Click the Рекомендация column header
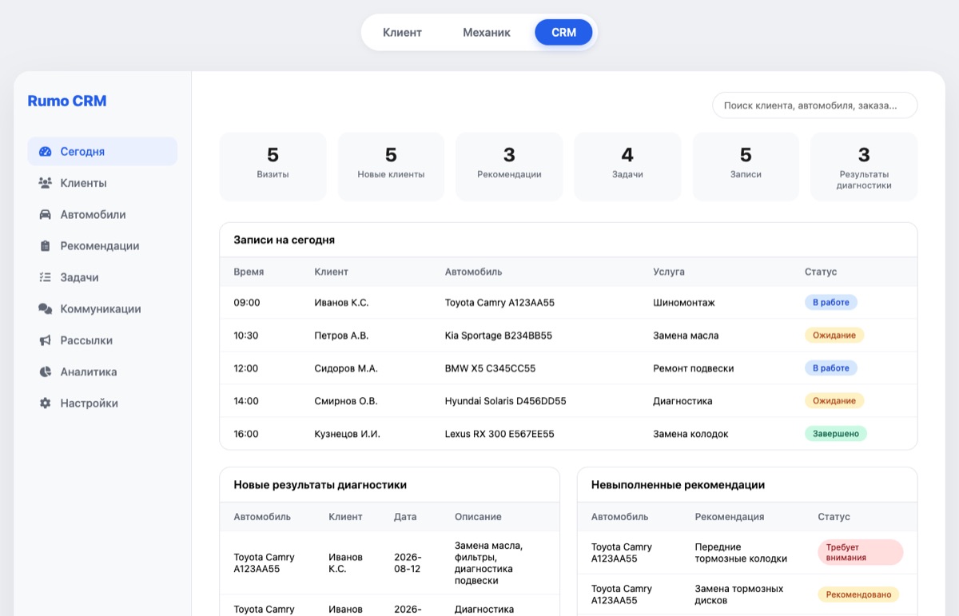This screenshot has height=616, width=959. 730,517
